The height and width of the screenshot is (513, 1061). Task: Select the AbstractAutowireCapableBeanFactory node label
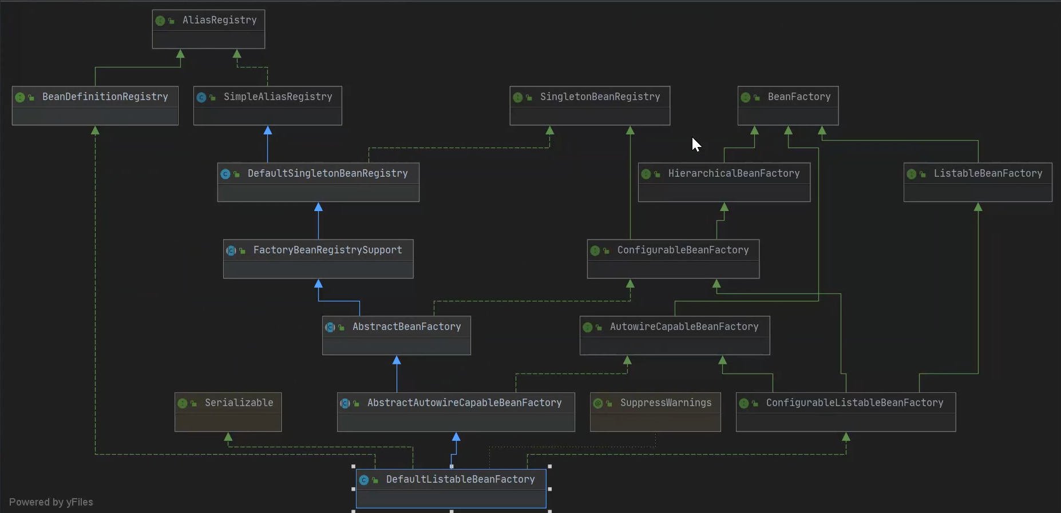pyautogui.click(x=465, y=403)
